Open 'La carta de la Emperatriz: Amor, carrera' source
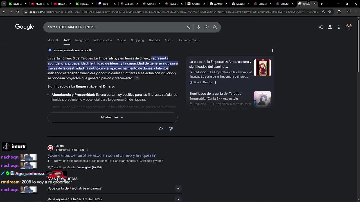The height and width of the screenshot is (202, 360). coord(220,64)
